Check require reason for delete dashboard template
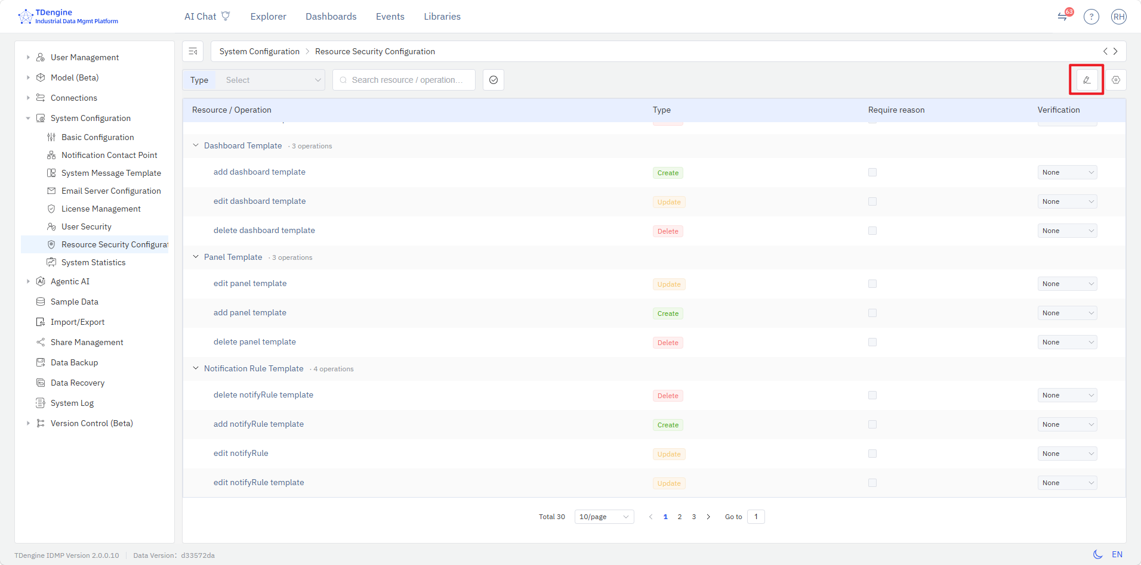 pyautogui.click(x=872, y=231)
